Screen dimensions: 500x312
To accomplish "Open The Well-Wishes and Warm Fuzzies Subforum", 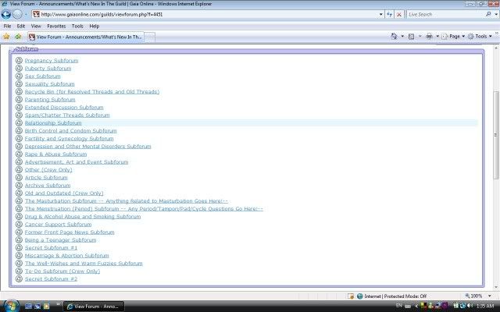I will pyautogui.click(x=84, y=264).
